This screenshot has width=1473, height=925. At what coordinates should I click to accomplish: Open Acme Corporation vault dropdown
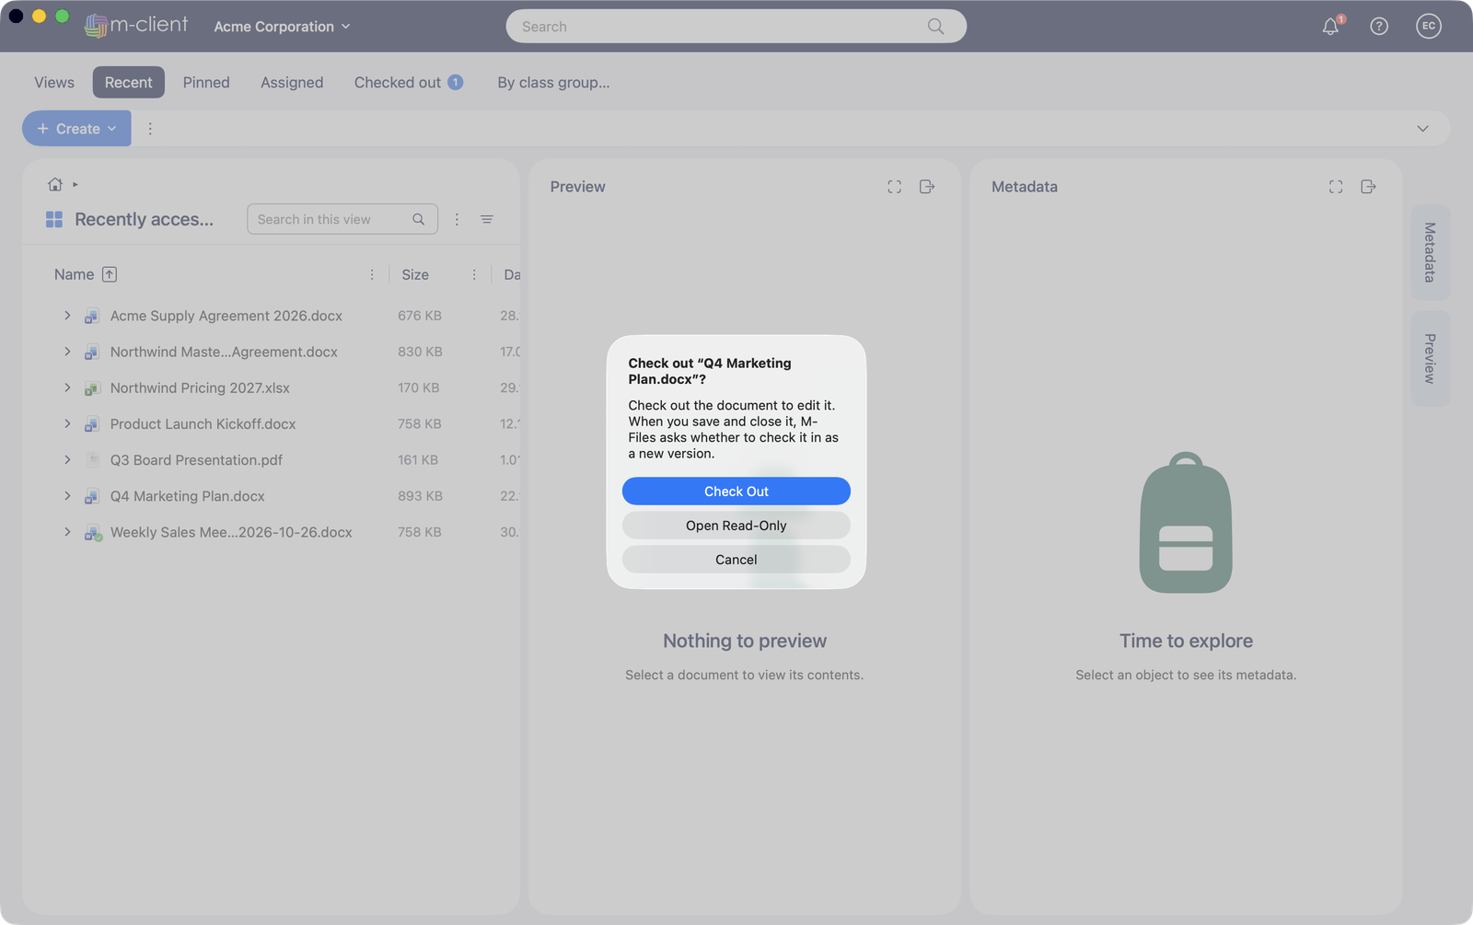[x=282, y=27]
